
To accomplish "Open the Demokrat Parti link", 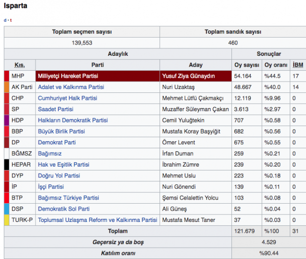I will [x=57, y=142].
